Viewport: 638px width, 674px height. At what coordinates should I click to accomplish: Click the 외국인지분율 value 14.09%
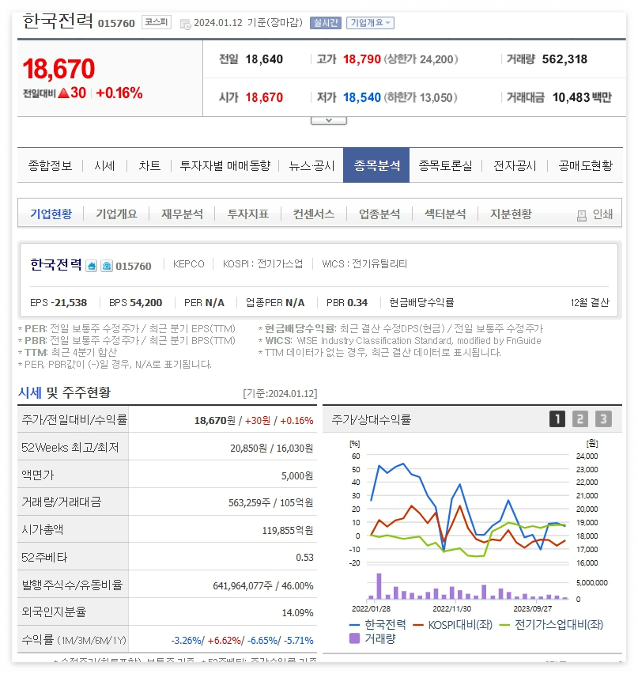[297, 612]
